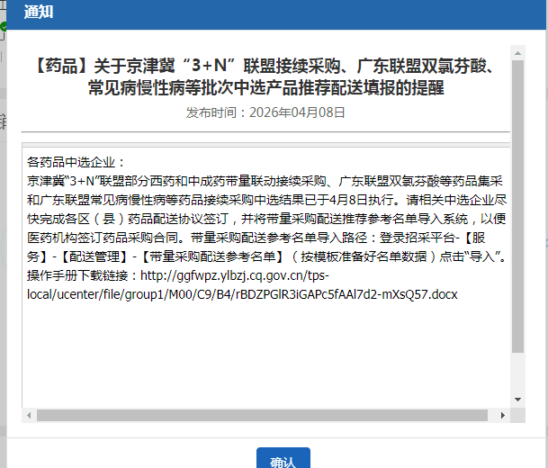The height and width of the screenshot is (468, 548).
Task: Click the horizontal scrollbar right arrow
Action: (504, 415)
